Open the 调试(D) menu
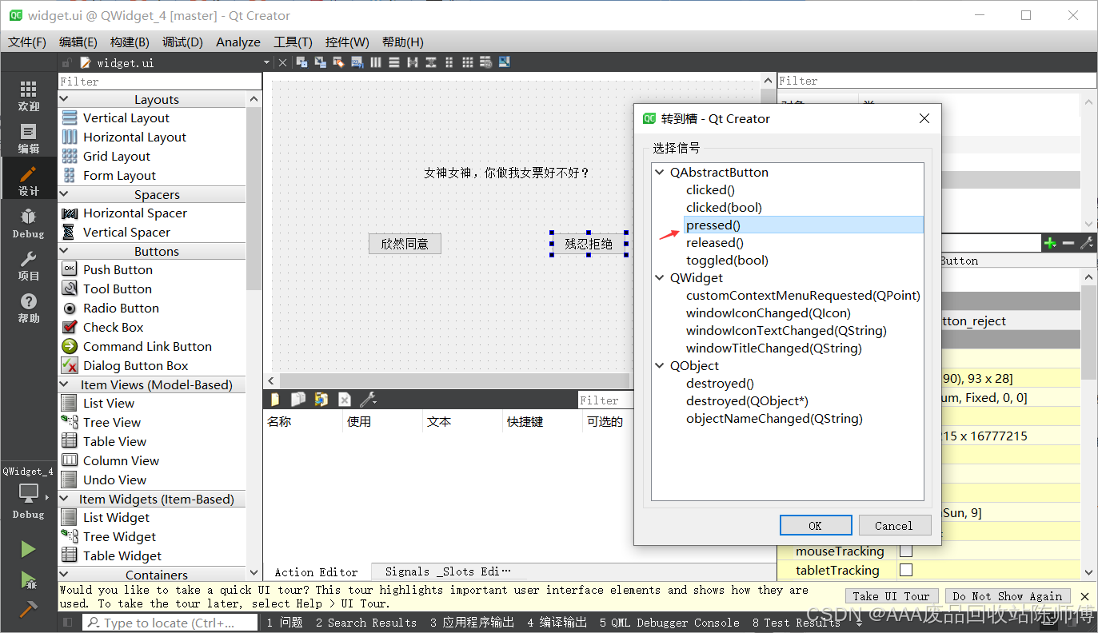 [x=182, y=42]
